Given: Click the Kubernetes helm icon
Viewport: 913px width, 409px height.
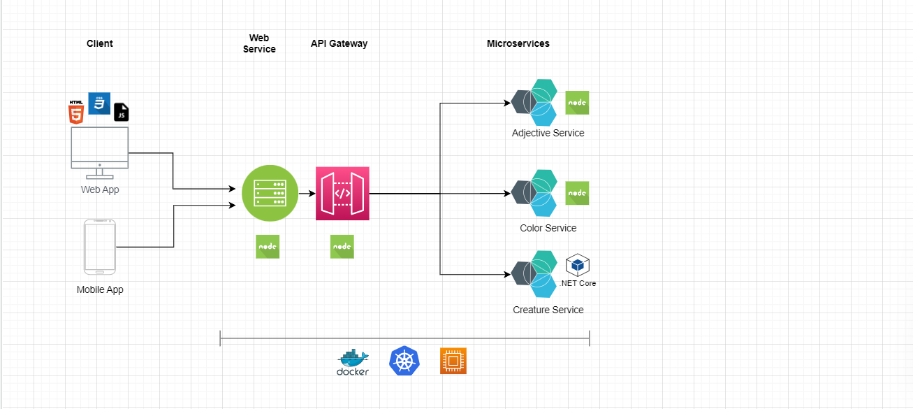Looking at the screenshot, I should pyautogui.click(x=405, y=361).
